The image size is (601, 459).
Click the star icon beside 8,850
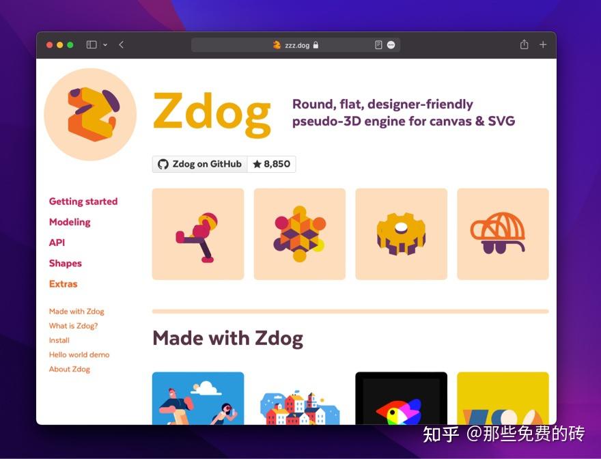(x=255, y=164)
